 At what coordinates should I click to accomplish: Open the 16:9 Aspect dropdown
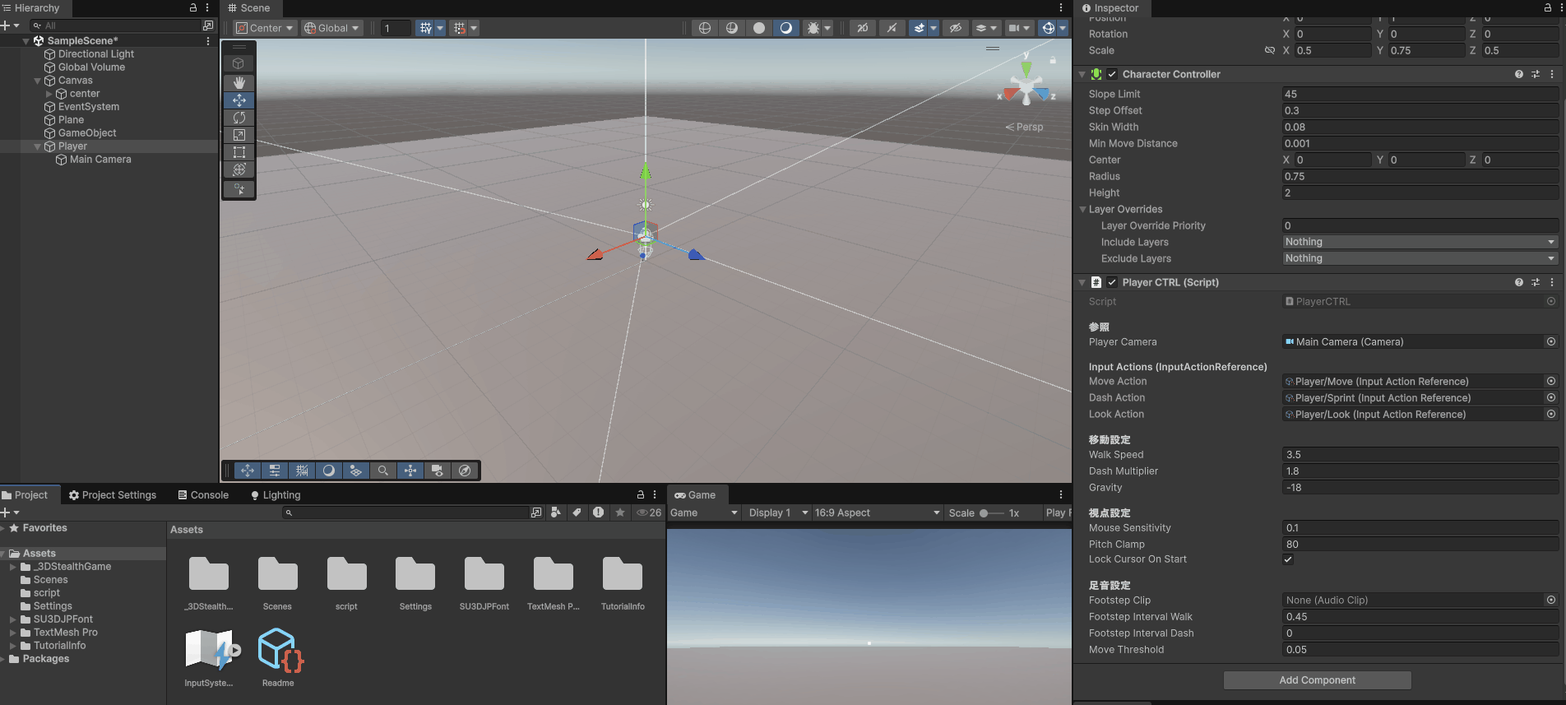tap(877, 513)
